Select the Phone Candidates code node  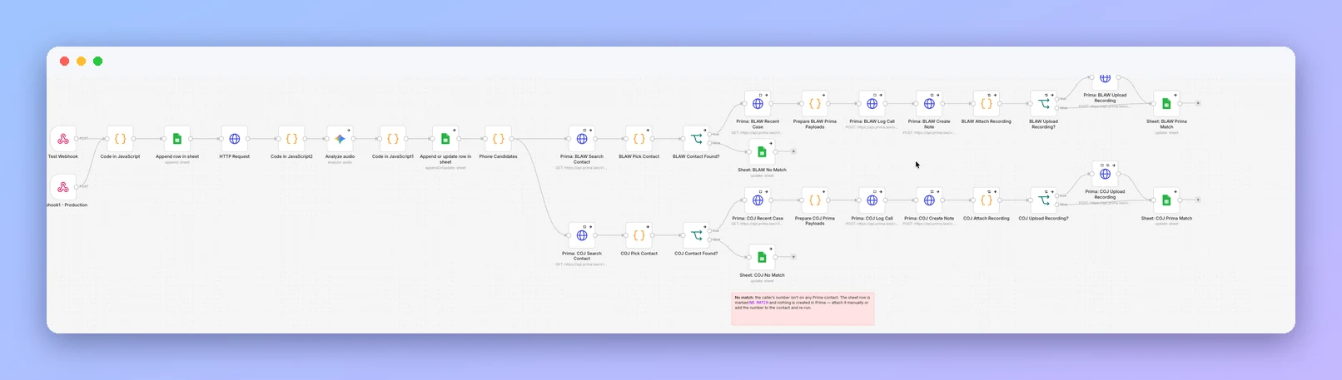498,139
